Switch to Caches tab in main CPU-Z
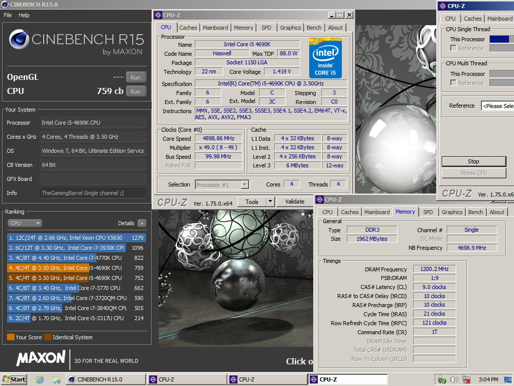Screen dimensions: 514x386 pos(188,28)
